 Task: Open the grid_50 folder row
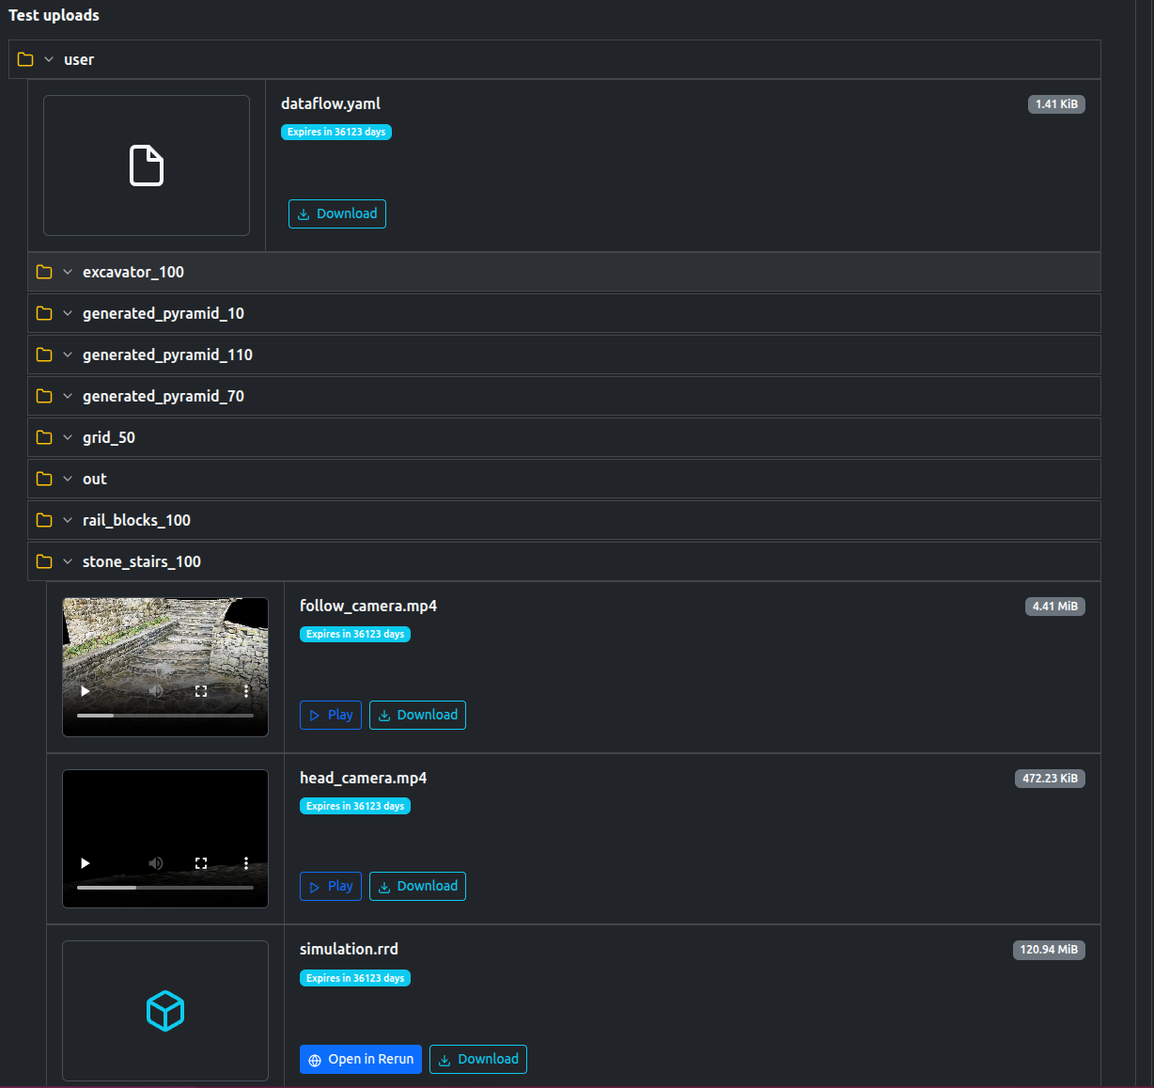pyautogui.click(x=108, y=437)
